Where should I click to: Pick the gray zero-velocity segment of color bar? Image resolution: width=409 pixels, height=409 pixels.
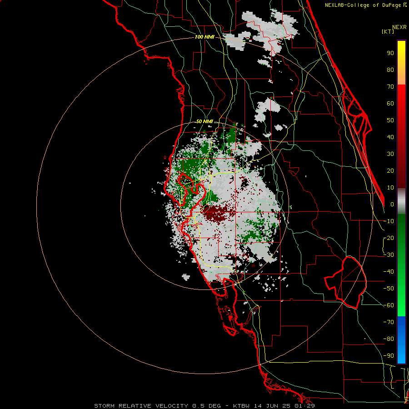tap(401, 201)
